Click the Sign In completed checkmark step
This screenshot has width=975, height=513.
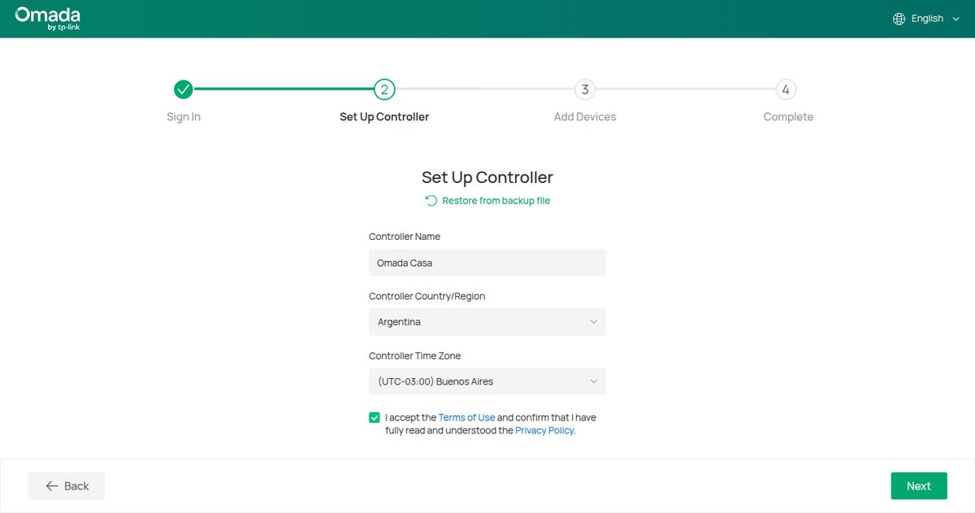point(184,89)
